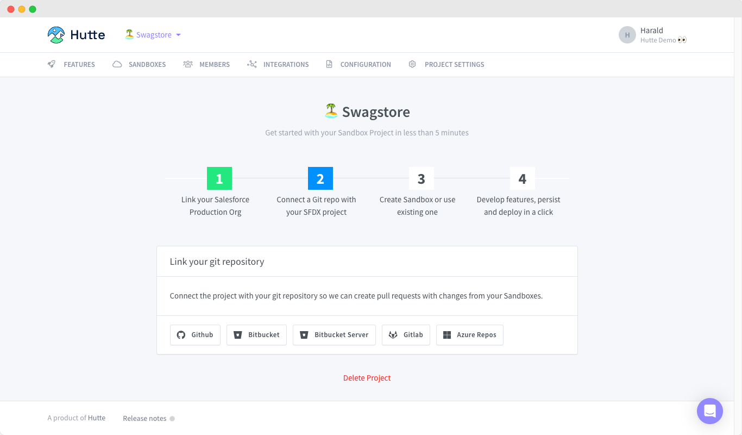This screenshot has height=435, width=742.
Task: Click 'Develop features, persist and deploy' text
Action: point(519,206)
